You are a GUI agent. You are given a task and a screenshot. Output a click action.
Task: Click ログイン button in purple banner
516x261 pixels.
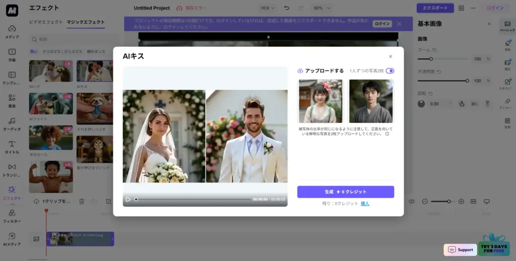pos(382,24)
